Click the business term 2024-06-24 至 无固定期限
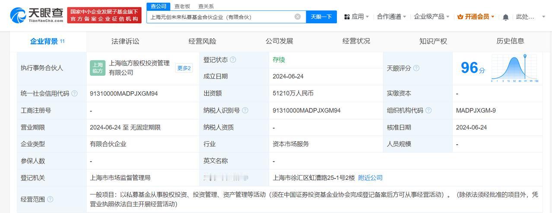This screenshot has width=552, height=213. [x=125, y=127]
